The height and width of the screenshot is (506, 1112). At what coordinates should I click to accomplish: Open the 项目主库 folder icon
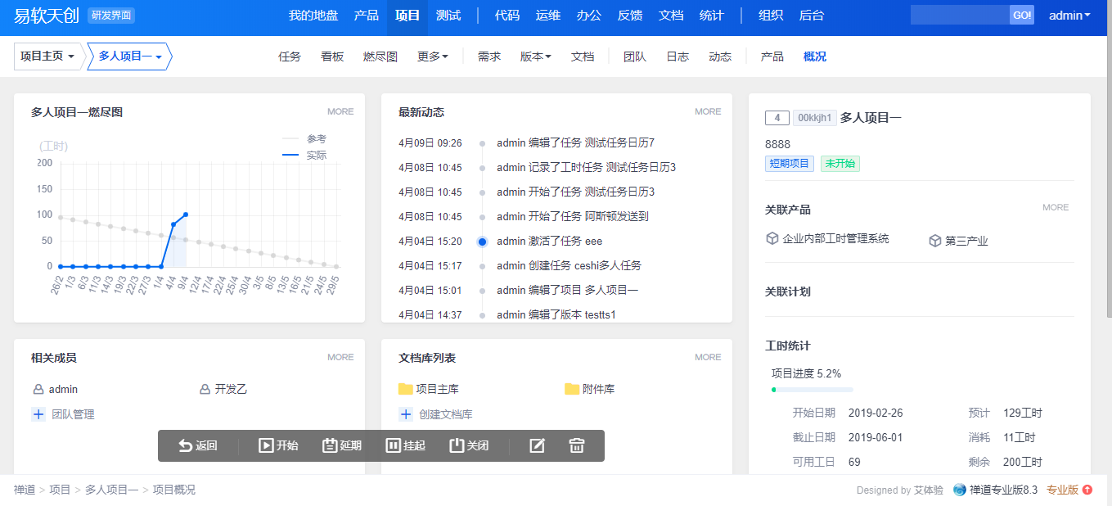point(406,389)
